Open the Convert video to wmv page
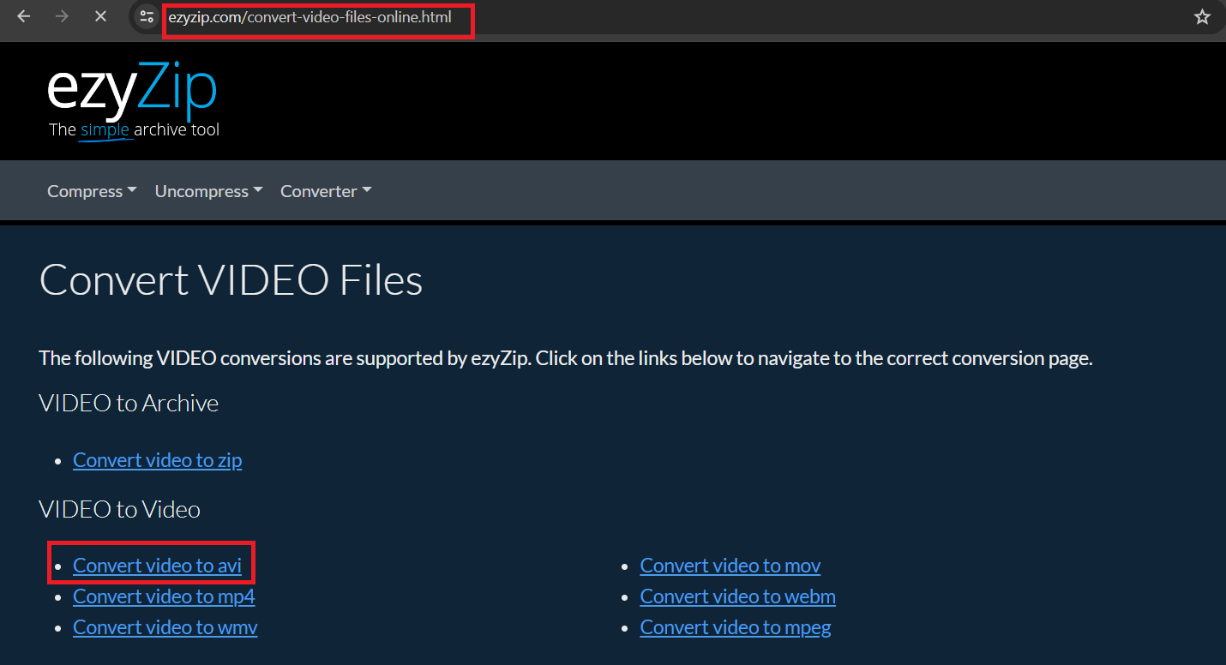 point(165,627)
